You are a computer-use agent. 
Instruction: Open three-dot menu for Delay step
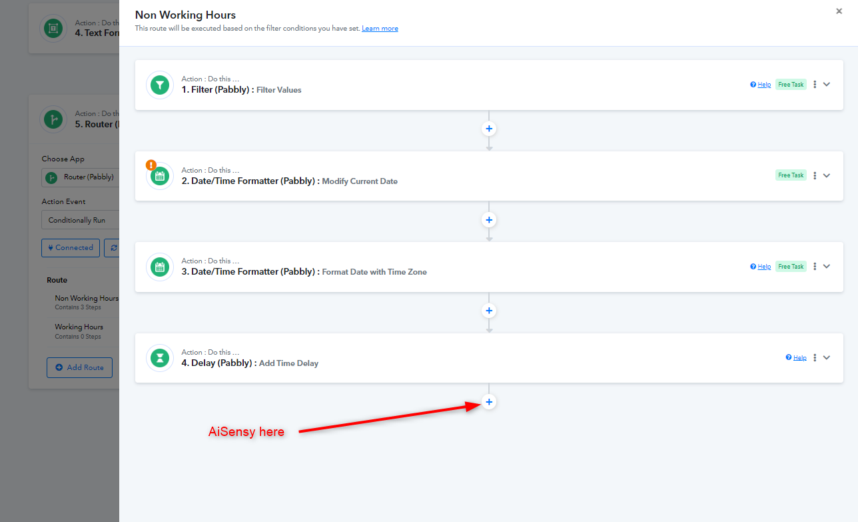(815, 357)
